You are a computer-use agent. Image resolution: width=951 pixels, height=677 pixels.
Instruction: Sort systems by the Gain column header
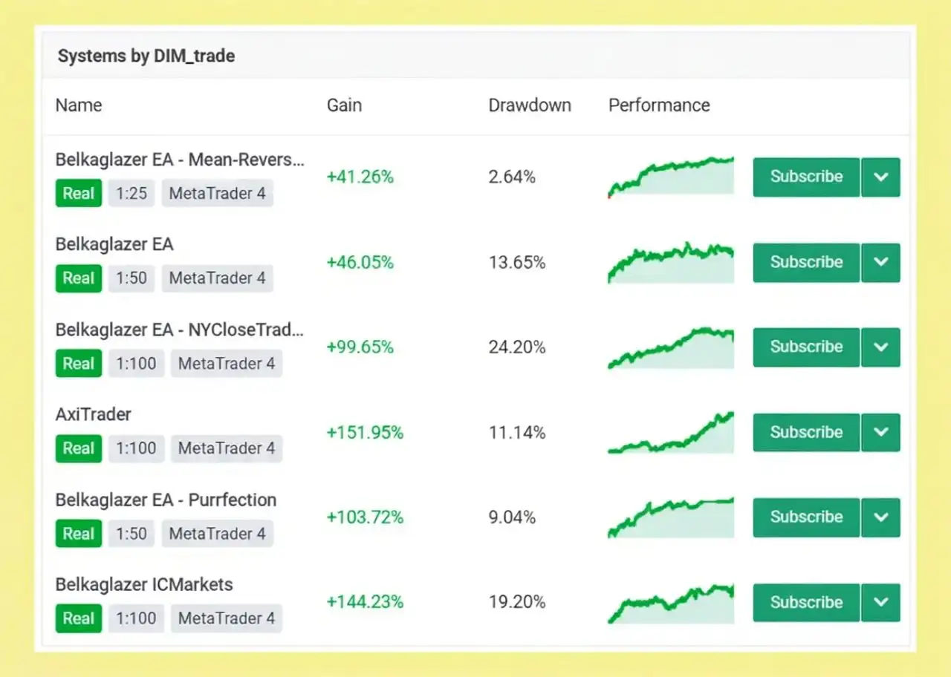click(344, 105)
